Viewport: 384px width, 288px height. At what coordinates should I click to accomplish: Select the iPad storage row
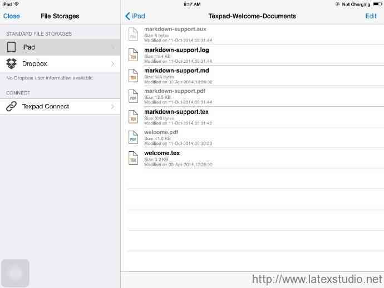click(x=60, y=47)
